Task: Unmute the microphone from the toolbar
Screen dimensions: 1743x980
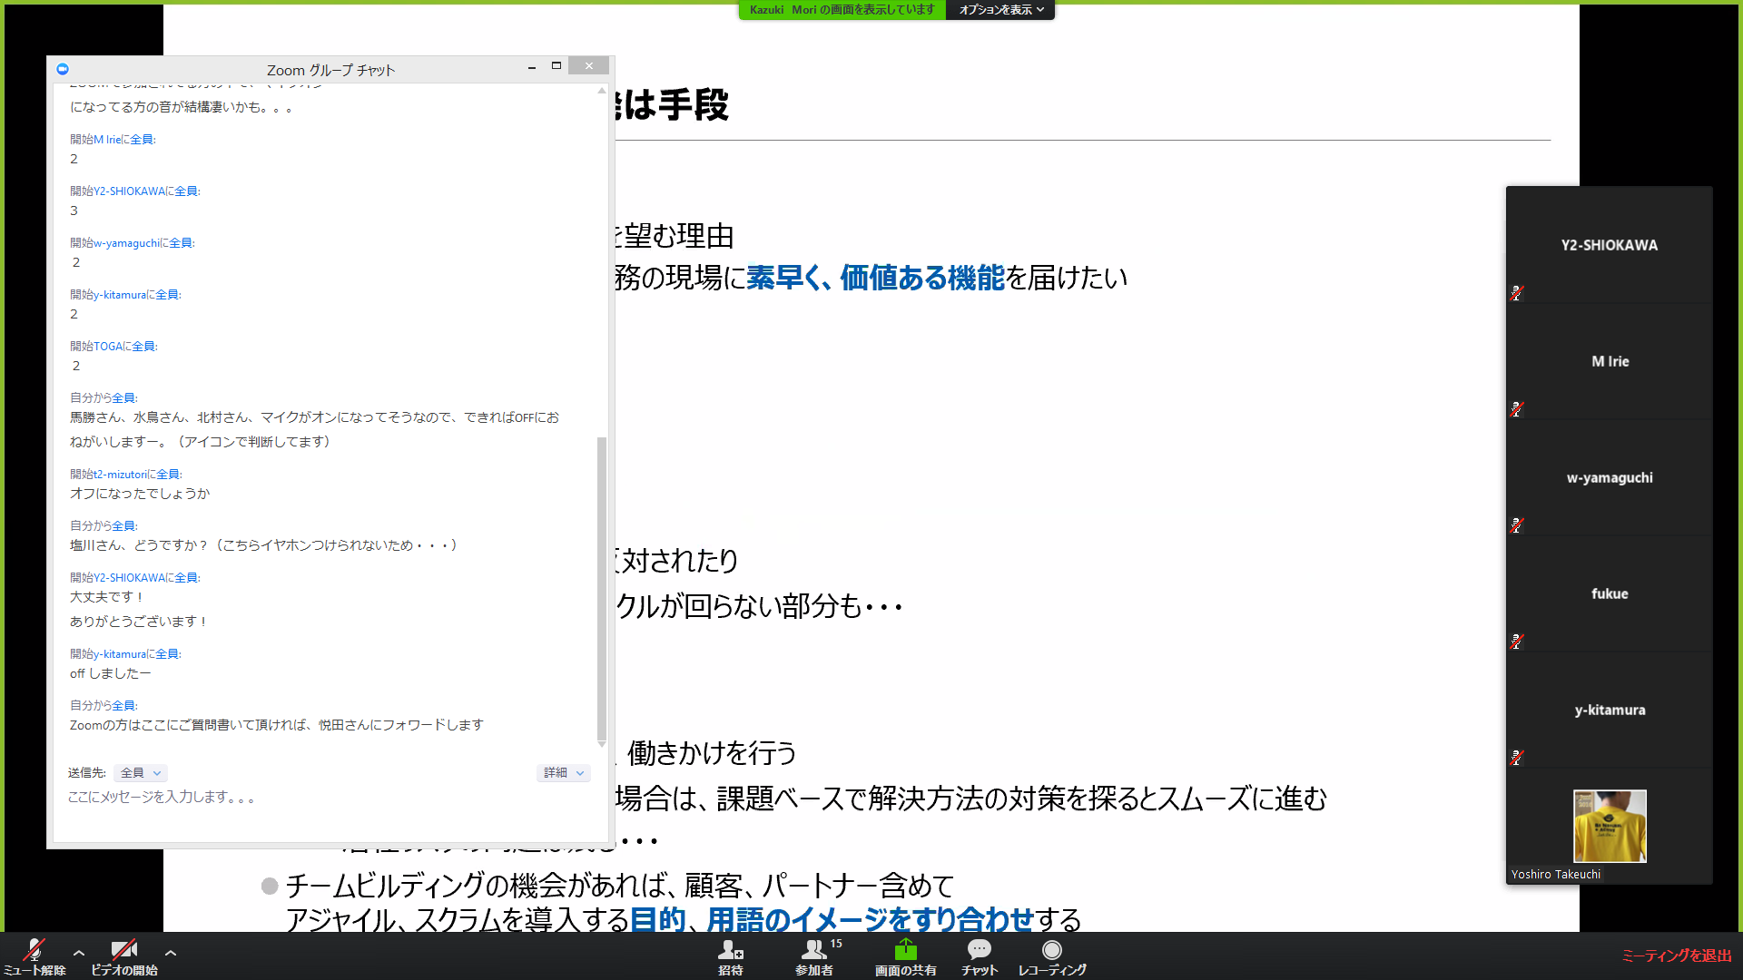Action: (x=34, y=951)
